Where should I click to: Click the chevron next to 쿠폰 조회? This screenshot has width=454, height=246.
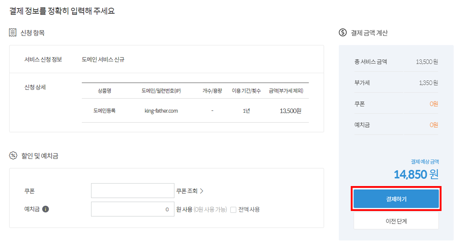[x=202, y=191]
